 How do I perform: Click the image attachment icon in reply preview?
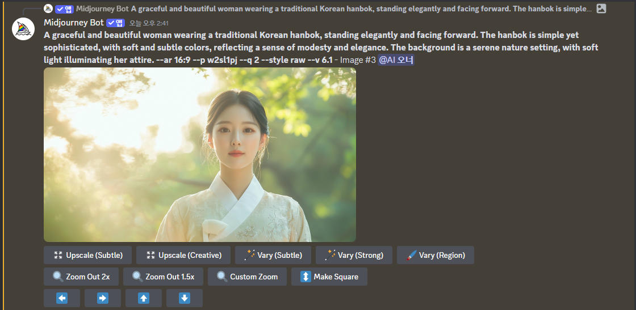coord(601,9)
